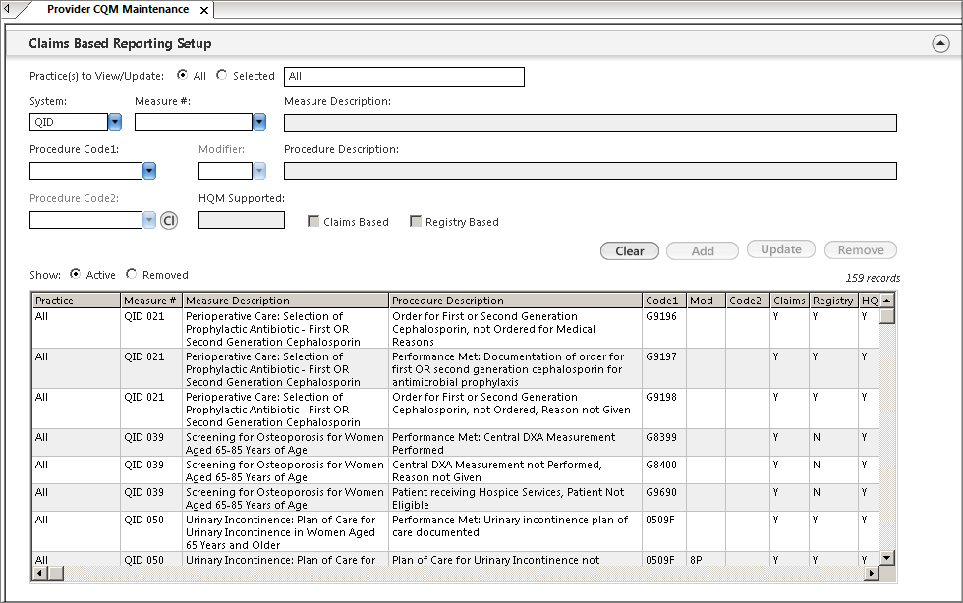Click the Add button

tap(703, 251)
